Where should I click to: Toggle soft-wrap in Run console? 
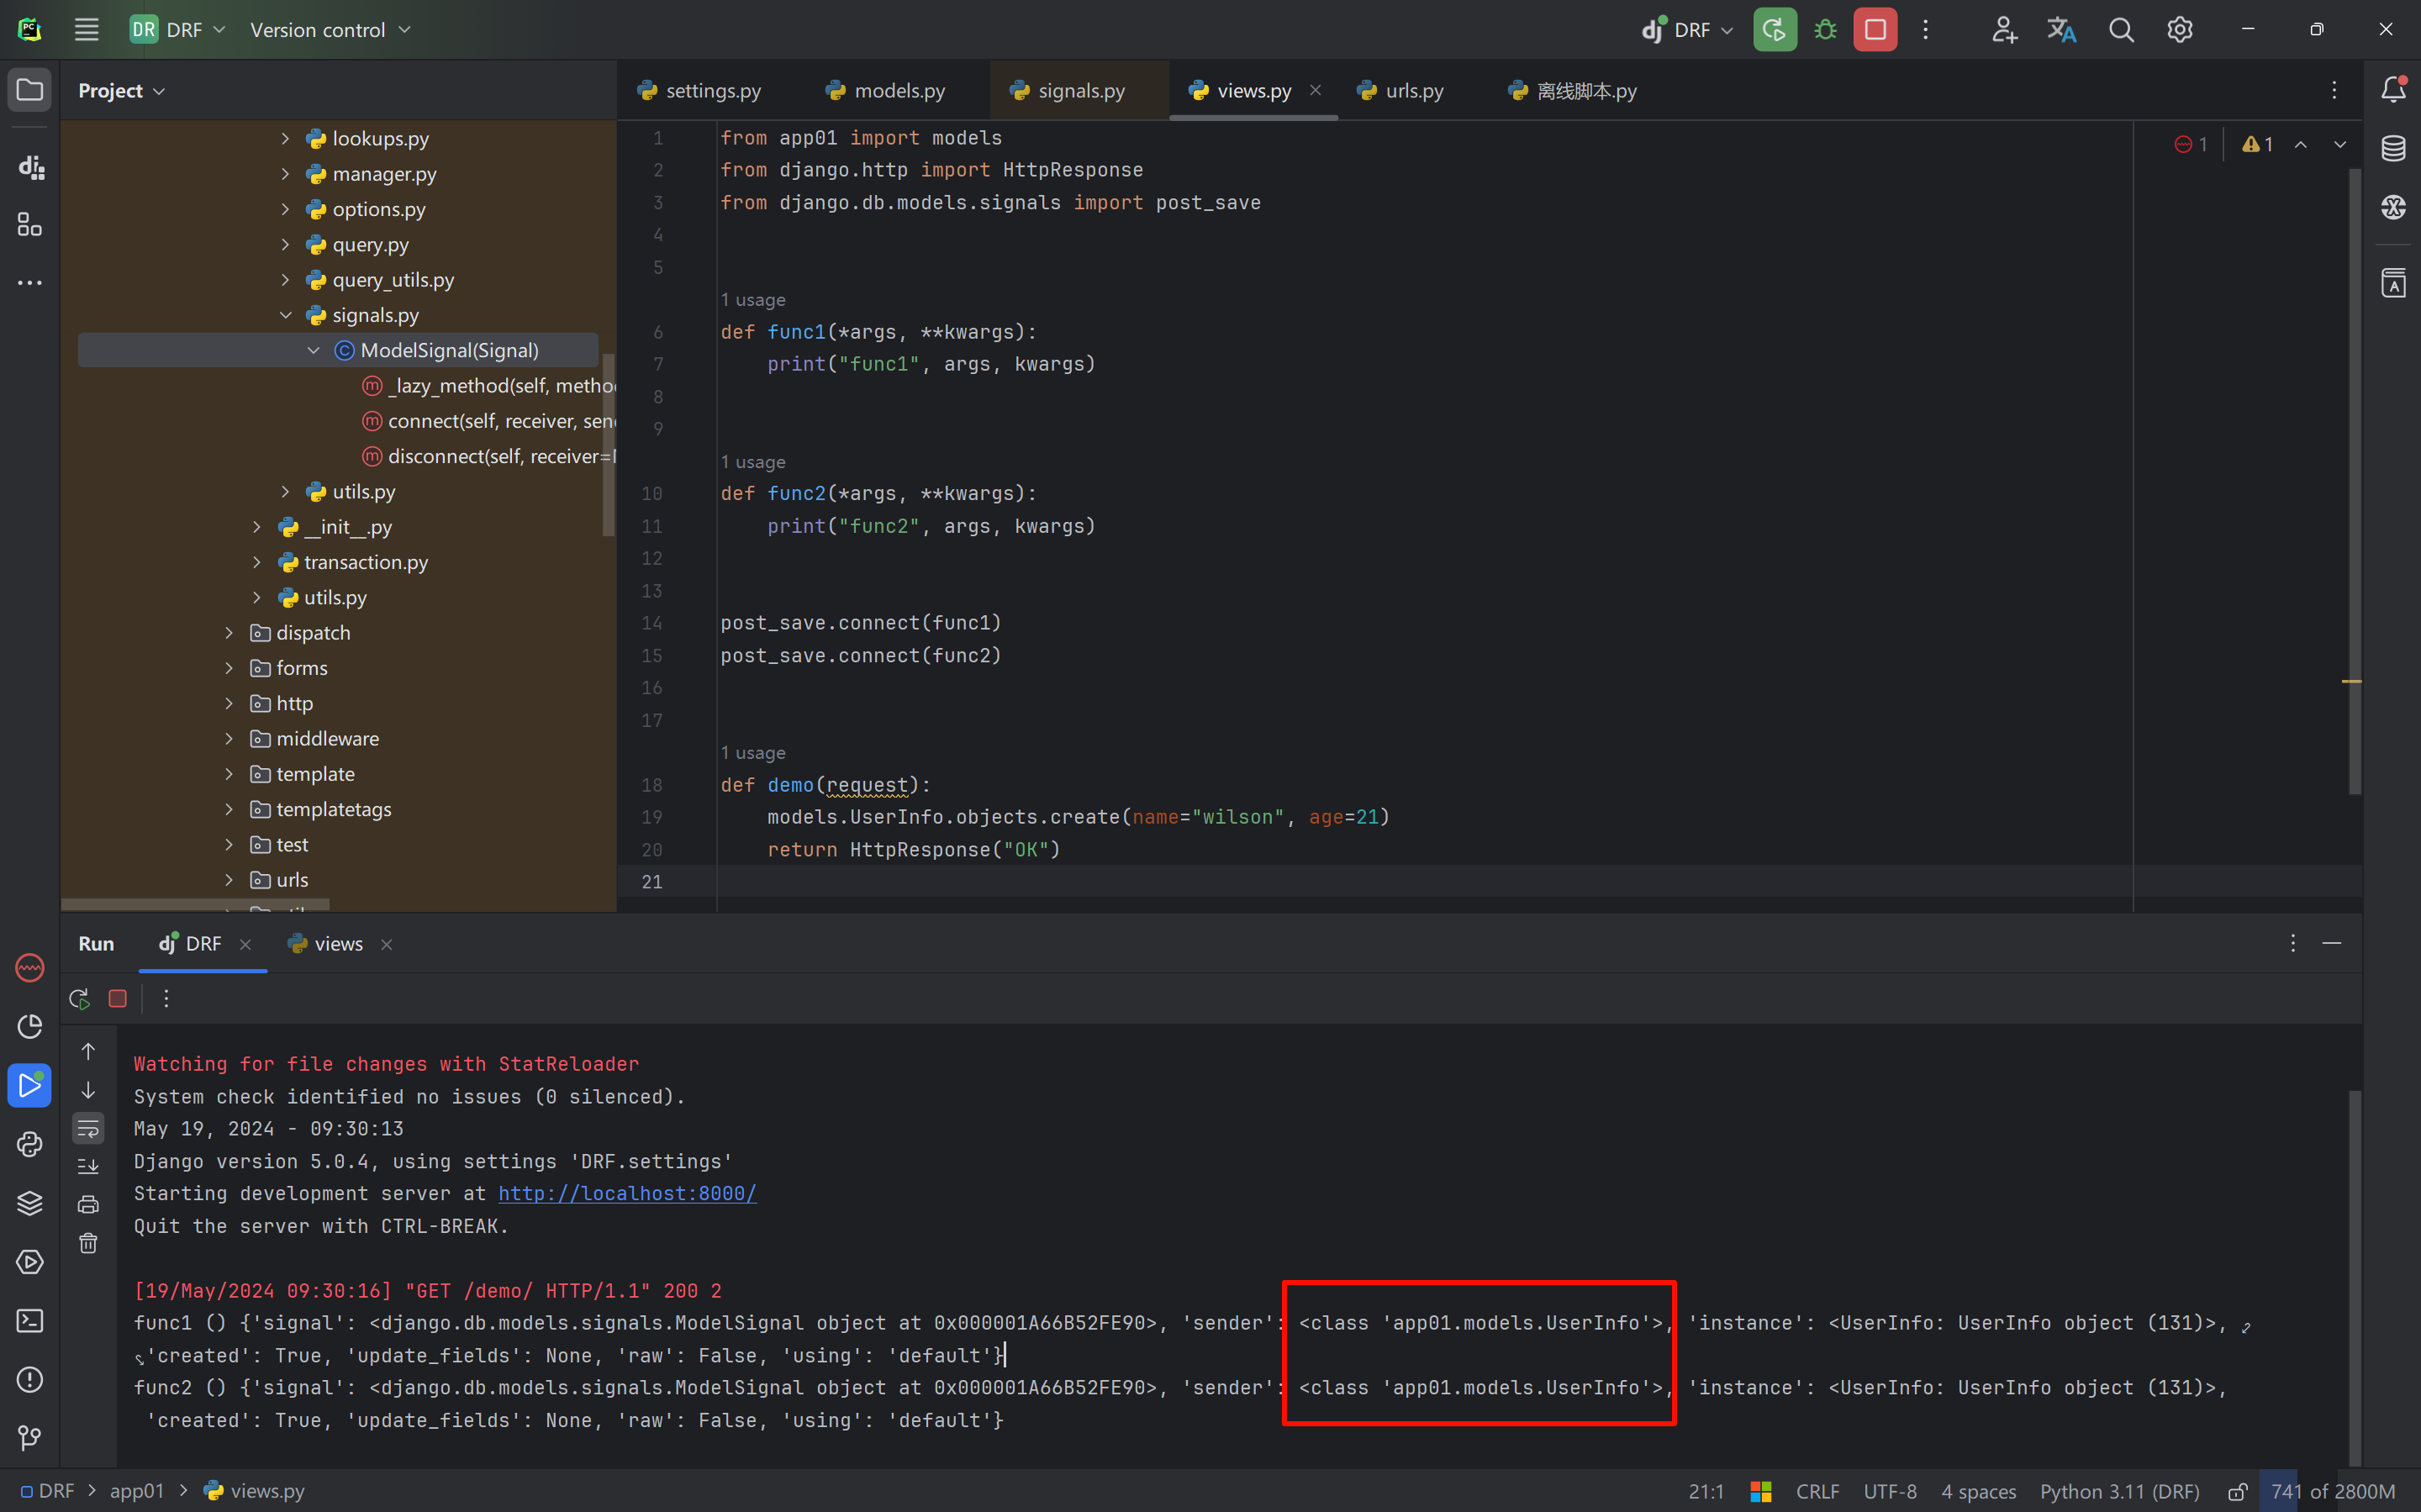tap(88, 1129)
